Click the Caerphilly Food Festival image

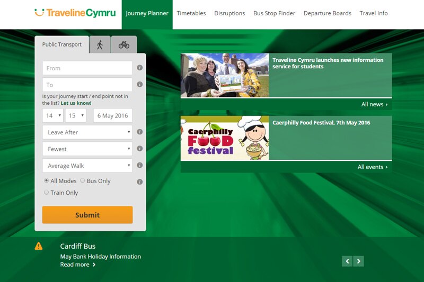point(225,138)
